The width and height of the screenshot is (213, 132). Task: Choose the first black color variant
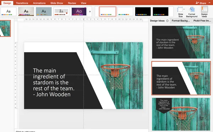(143, 12)
